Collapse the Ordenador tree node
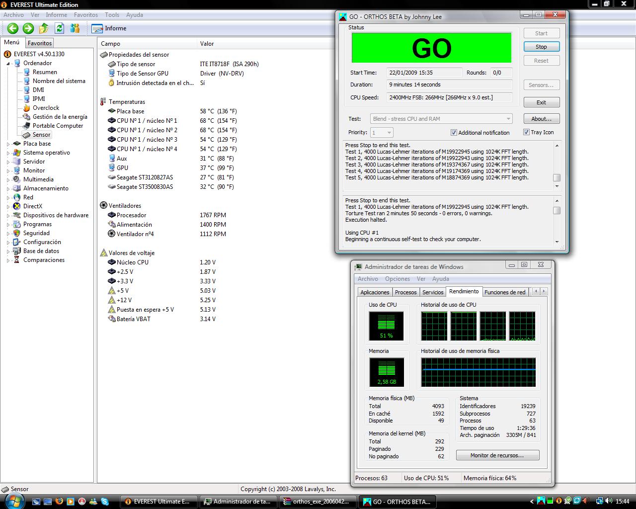The height and width of the screenshot is (509, 636). (8, 64)
